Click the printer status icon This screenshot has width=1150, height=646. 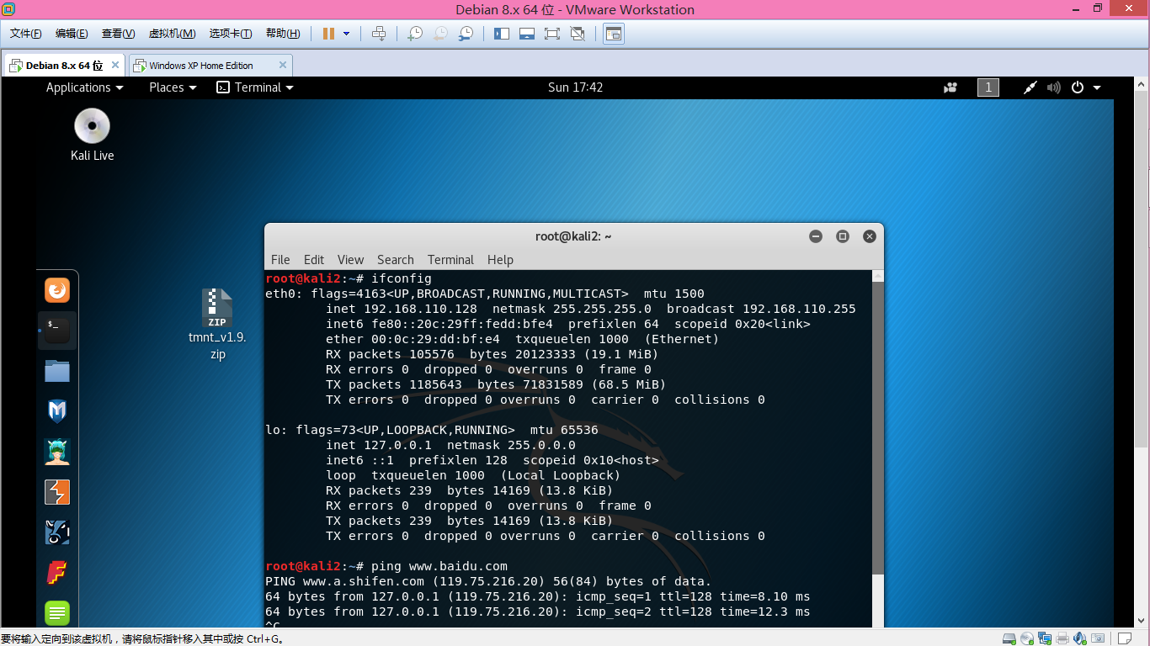1062,638
